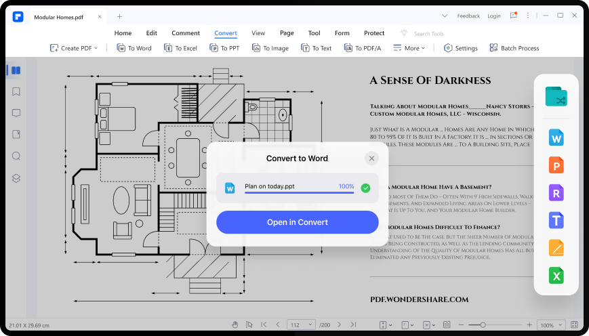The height and width of the screenshot is (336, 589).
Task: Close the Convert to Word dialog
Action: tap(371, 159)
